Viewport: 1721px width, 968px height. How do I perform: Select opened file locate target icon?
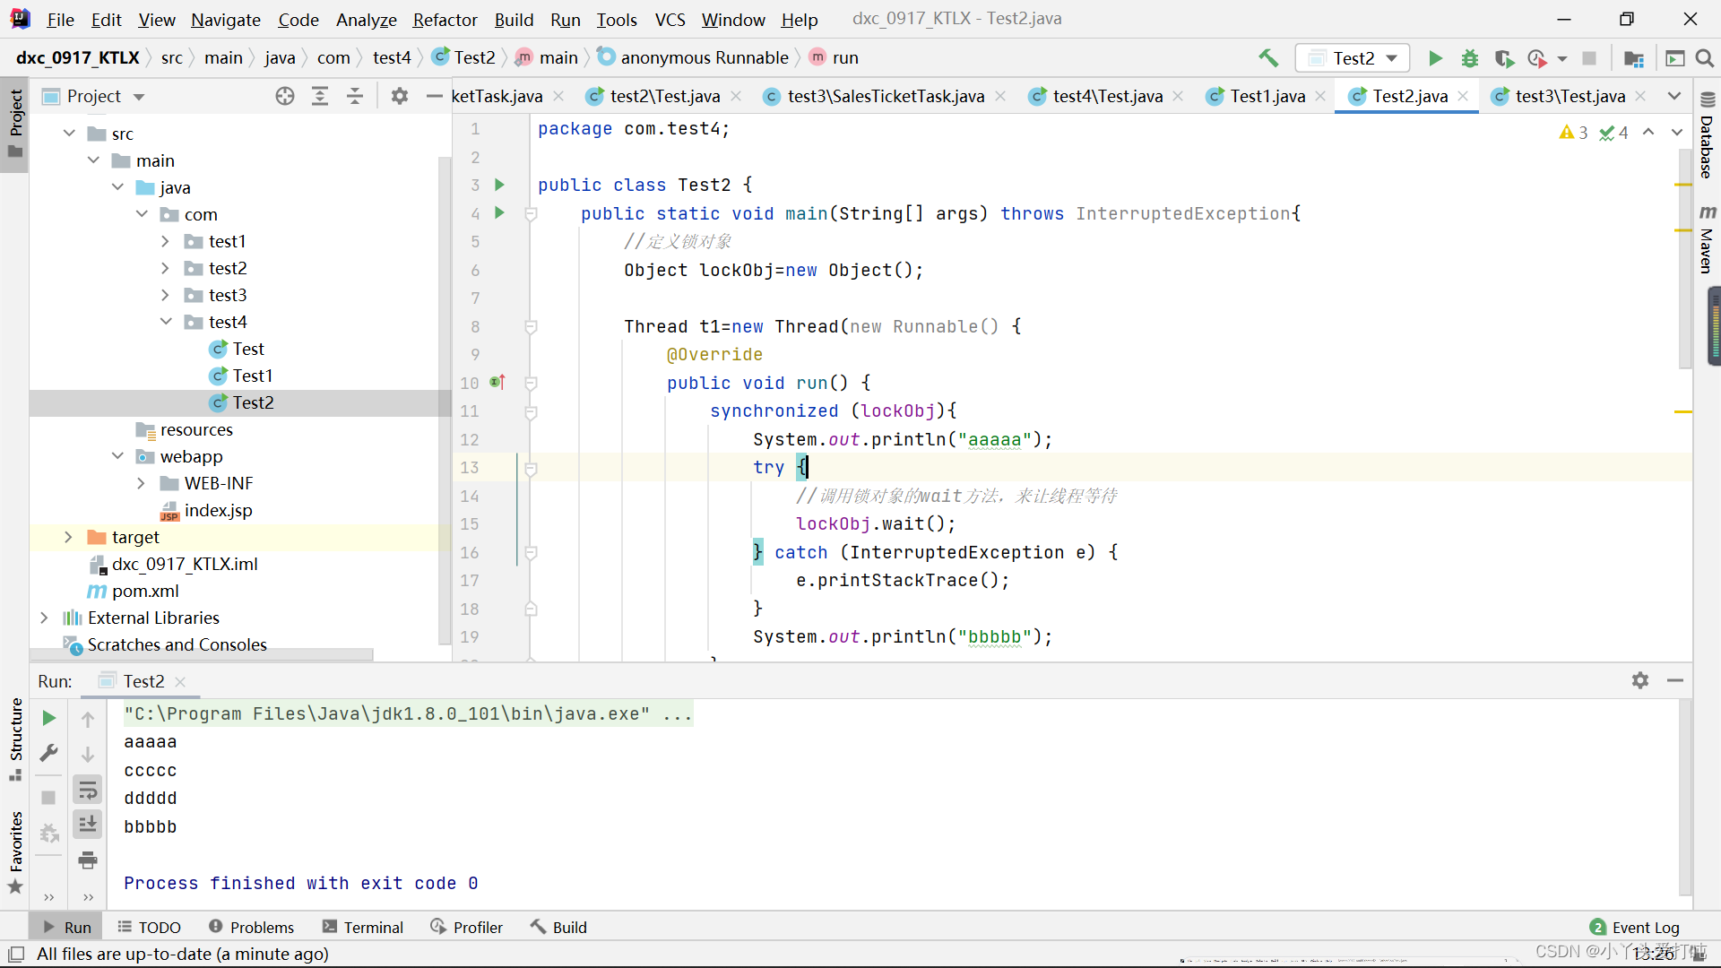285,96
